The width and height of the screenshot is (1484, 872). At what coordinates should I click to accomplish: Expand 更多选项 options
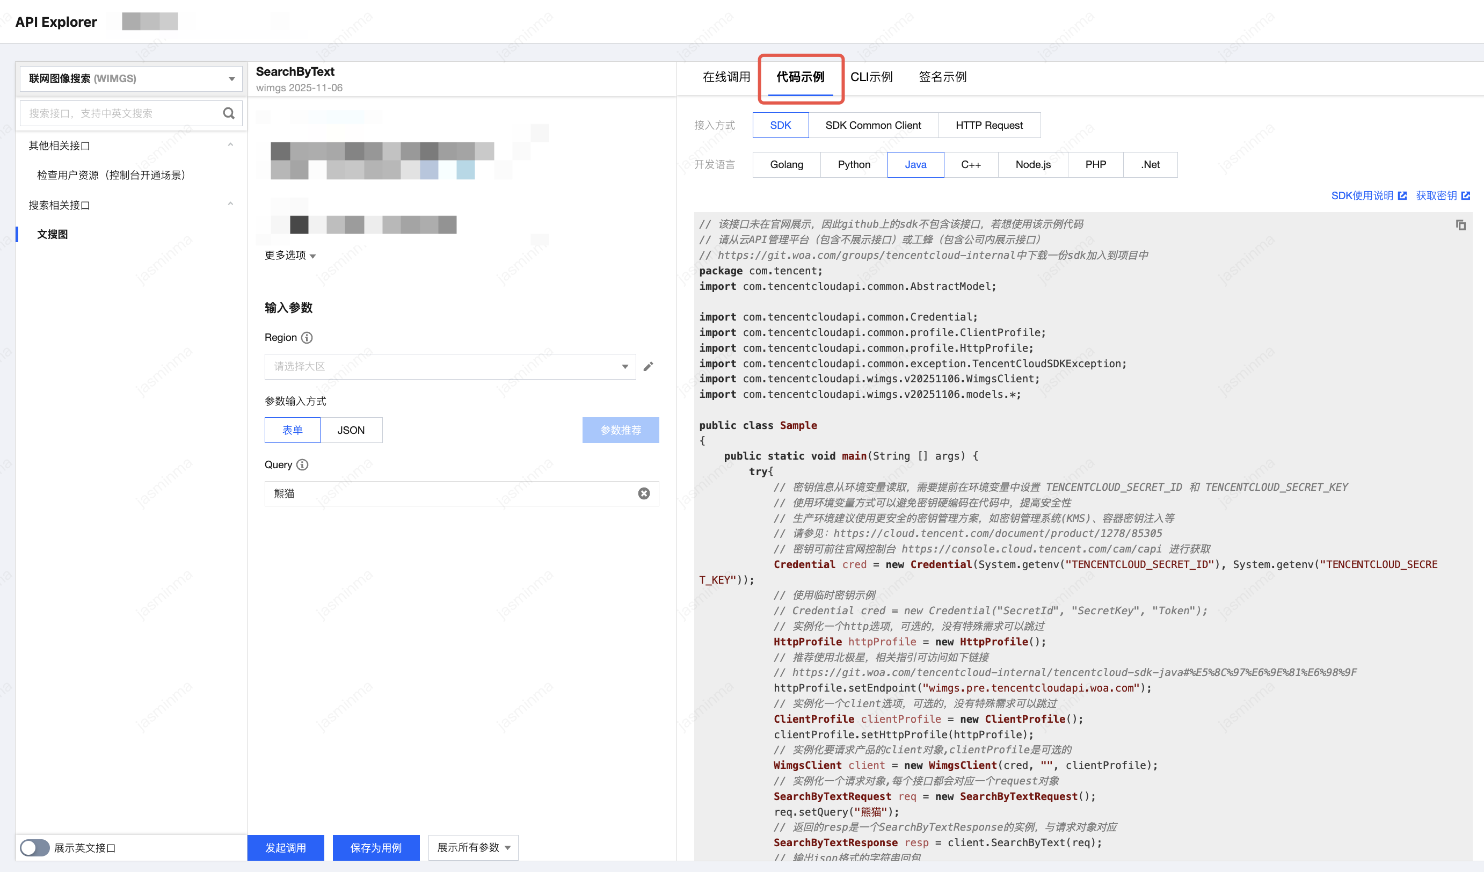pos(290,255)
